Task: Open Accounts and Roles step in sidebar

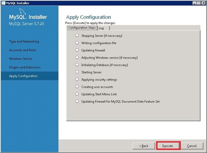Action: click(x=23, y=50)
